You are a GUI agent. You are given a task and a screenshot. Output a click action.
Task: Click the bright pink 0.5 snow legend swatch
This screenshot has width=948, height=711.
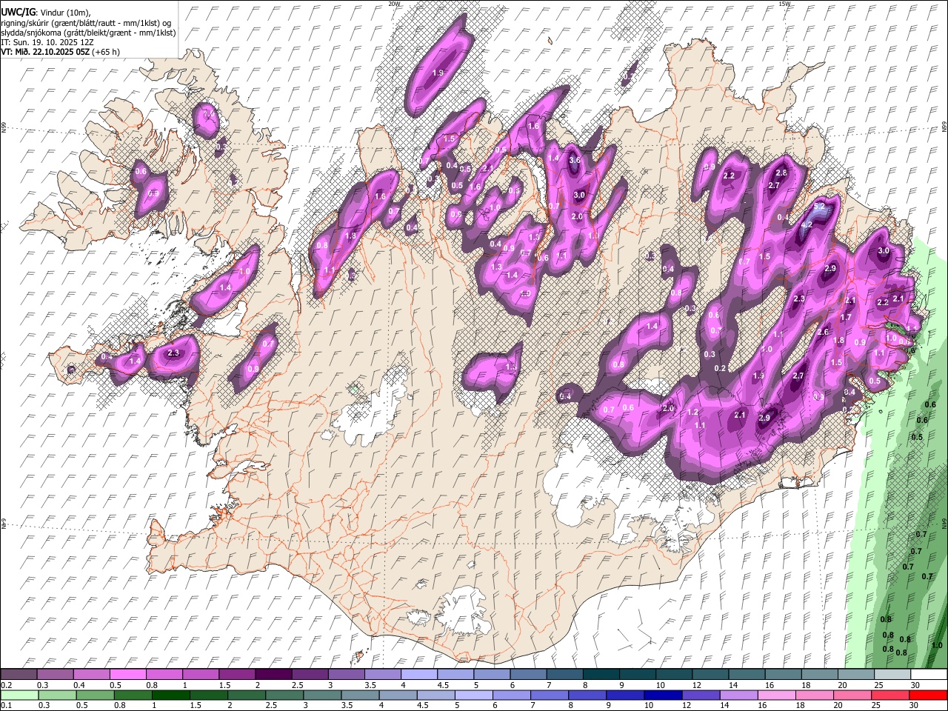[127, 675]
